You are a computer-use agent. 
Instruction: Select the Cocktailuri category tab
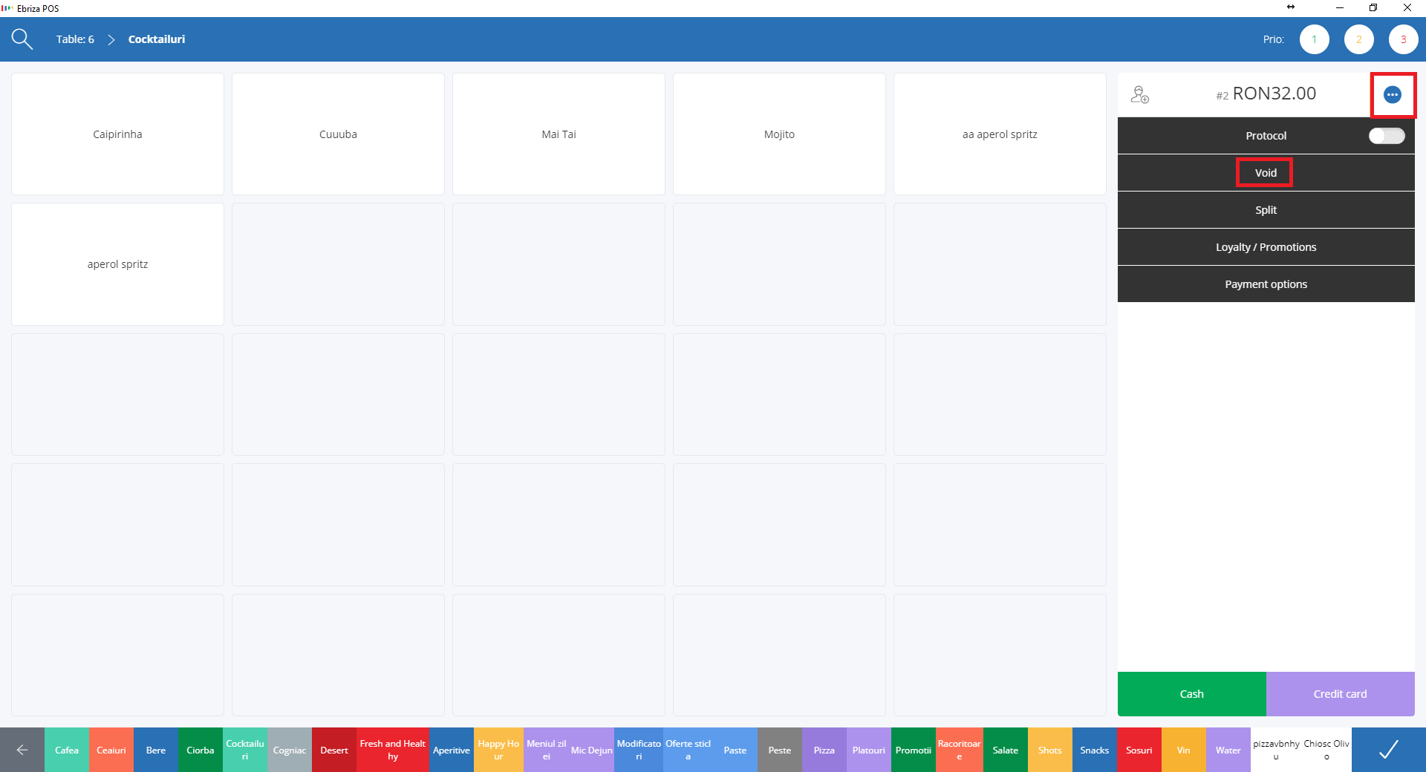tap(245, 750)
